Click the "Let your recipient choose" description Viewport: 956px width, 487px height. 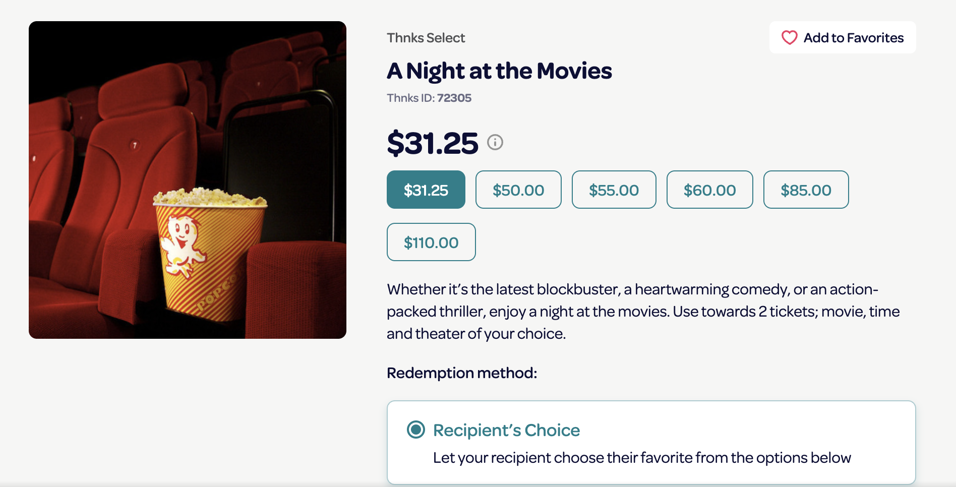(641, 458)
